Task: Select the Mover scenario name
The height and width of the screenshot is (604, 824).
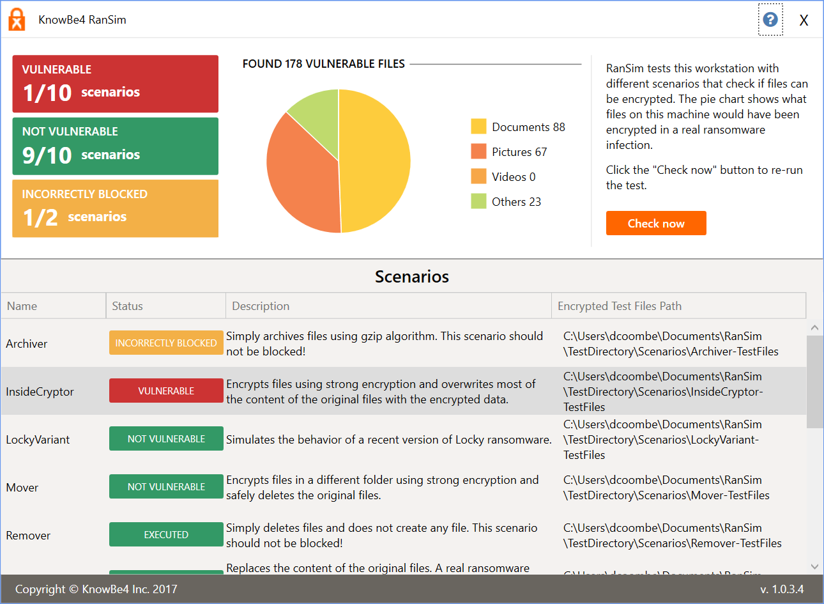Action: (22, 488)
